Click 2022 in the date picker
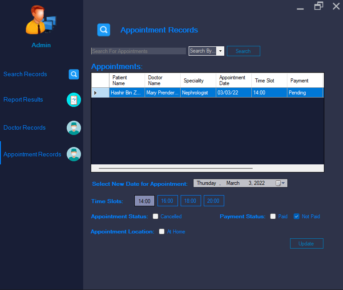 259,183
